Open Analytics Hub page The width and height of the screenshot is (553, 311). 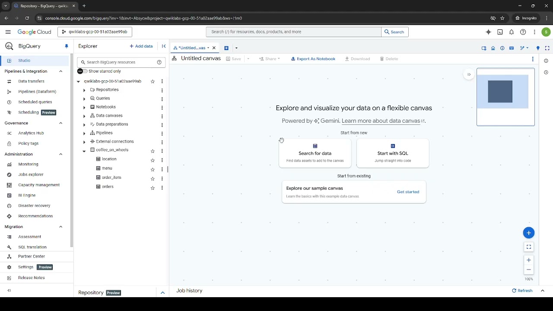31,133
